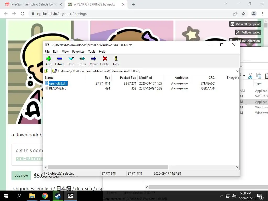
Task: Sort by Size column header
Action: pos(98,77)
